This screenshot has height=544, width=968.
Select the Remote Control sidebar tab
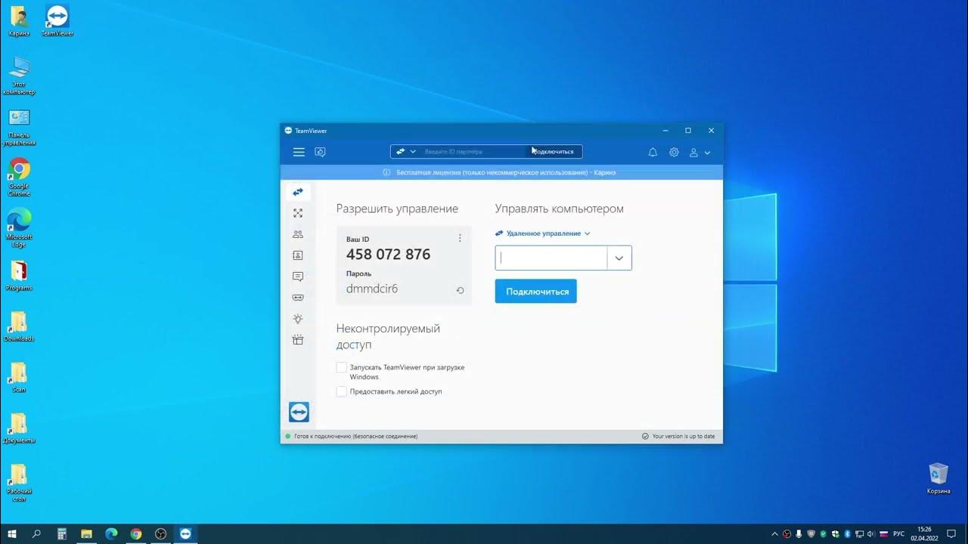click(298, 192)
